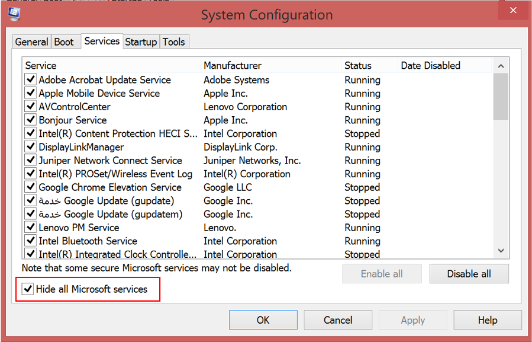Select the AVControlCenter row name
This screenshot has width=532, height=342.
pos(75,107)
